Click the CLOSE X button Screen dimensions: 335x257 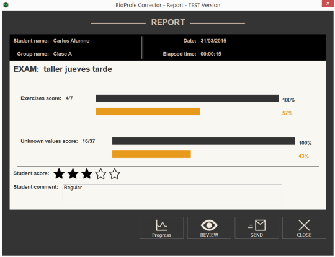coord(304,228)
